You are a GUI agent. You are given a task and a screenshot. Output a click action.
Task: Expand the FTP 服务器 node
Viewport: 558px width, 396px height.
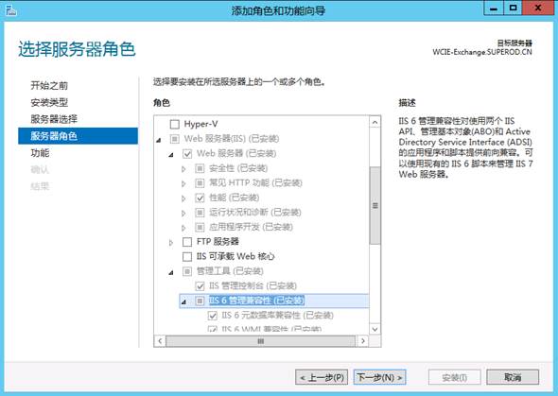click(171, 243)
